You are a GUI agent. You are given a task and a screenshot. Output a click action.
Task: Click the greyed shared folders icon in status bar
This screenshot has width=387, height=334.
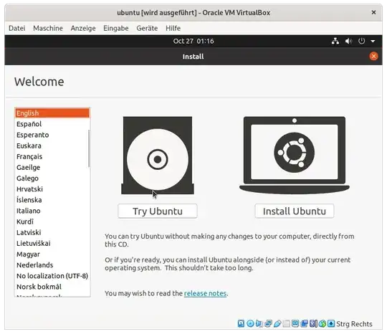point(286,323)
